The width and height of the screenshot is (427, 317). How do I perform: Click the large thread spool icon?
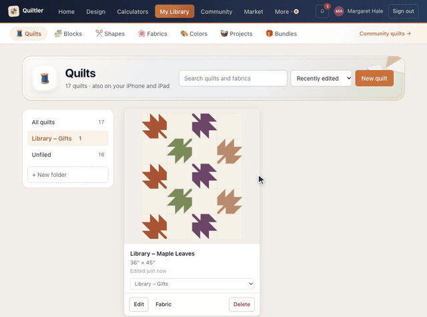coord(45,79)
